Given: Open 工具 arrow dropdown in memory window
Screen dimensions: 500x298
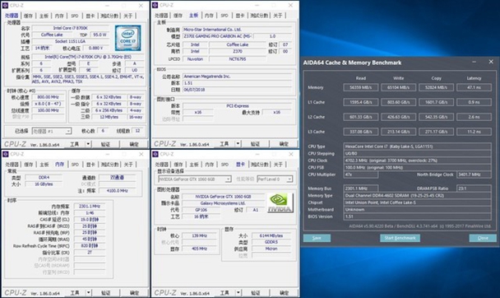Looking at the screenshot, I should coord(88,292).
